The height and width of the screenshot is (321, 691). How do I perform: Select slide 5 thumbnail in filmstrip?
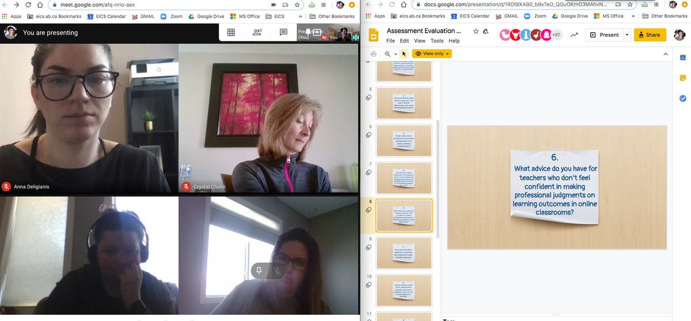coord(404,103)
